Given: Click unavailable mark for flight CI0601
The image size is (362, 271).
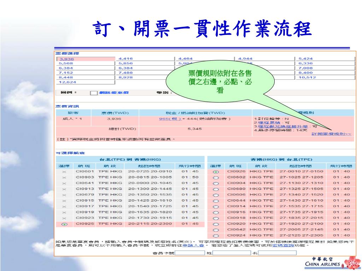Looking at the screenshot, I should pyautogui.click(x=64, y=172).
